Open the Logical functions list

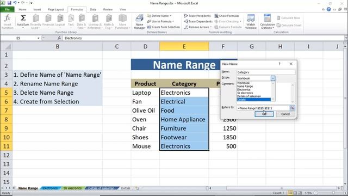click(x=60, y=22)
